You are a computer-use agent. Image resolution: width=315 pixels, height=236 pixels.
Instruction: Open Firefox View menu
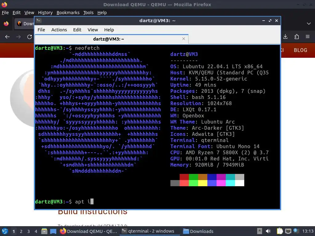tap(29, 13)
